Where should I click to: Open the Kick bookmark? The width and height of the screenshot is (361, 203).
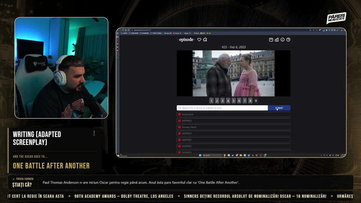(209, 33)
